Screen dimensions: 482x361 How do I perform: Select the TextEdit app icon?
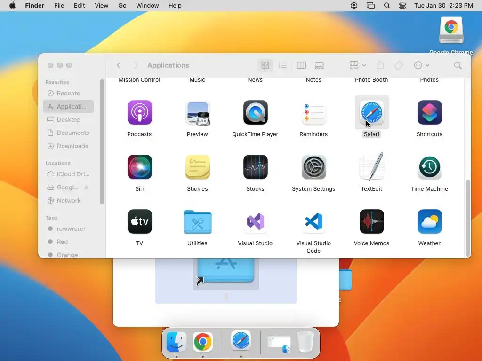372,166
